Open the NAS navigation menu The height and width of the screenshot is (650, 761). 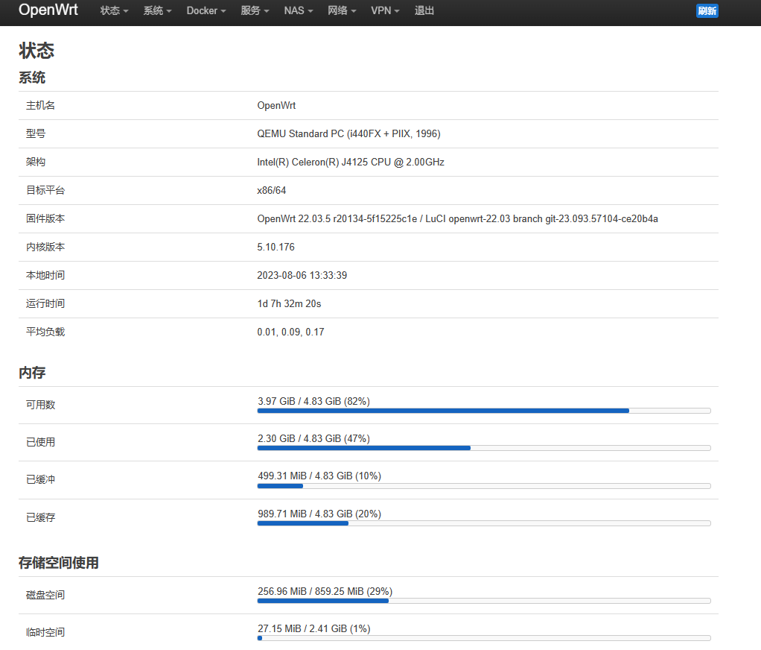[299, 11]
